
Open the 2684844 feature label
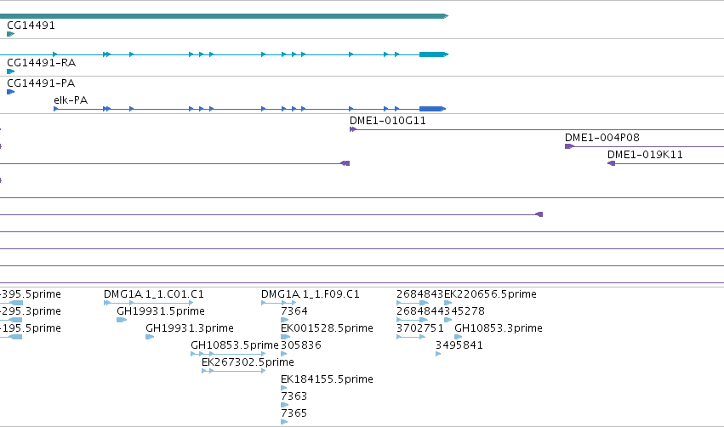tap(419, 311)
